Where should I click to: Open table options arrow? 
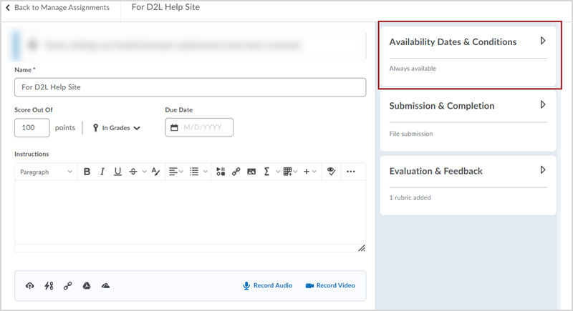(x=295, y=172)
